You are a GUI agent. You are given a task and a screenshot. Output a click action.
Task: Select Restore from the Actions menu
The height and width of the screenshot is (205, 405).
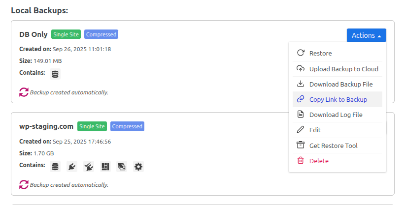(320, 53)
